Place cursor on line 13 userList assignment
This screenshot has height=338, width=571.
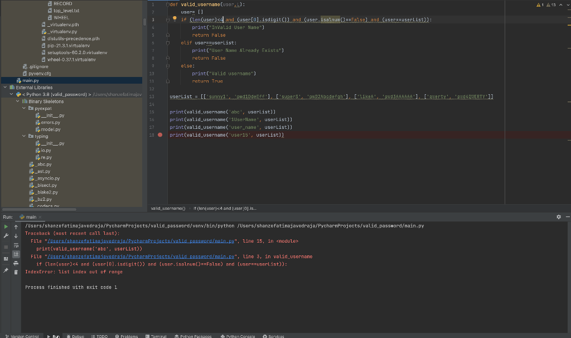[331, 96]
